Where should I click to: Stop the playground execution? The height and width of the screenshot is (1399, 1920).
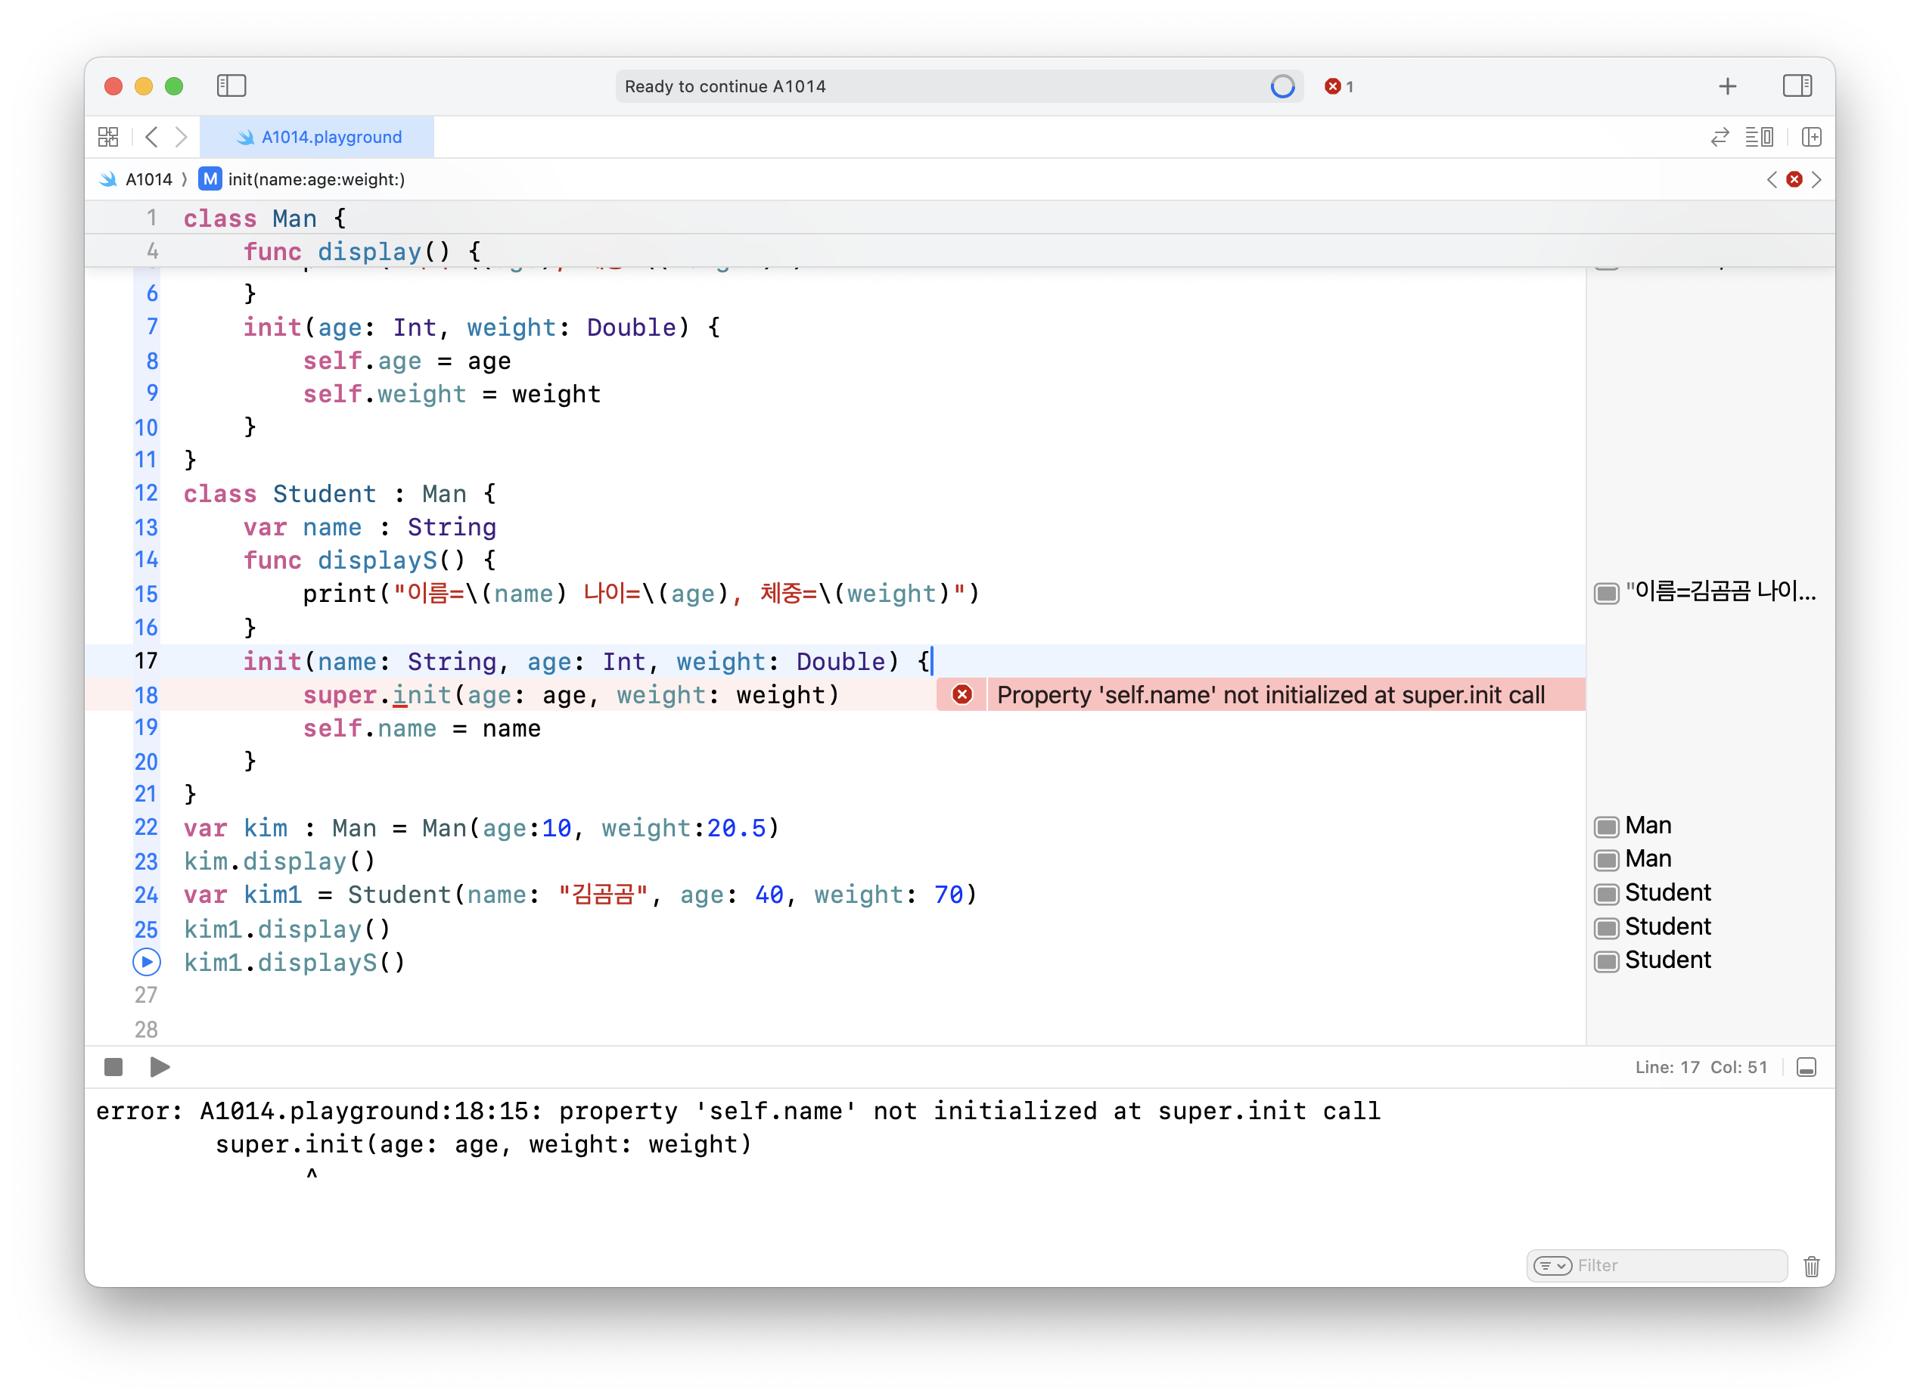(x=113, y=1067)
